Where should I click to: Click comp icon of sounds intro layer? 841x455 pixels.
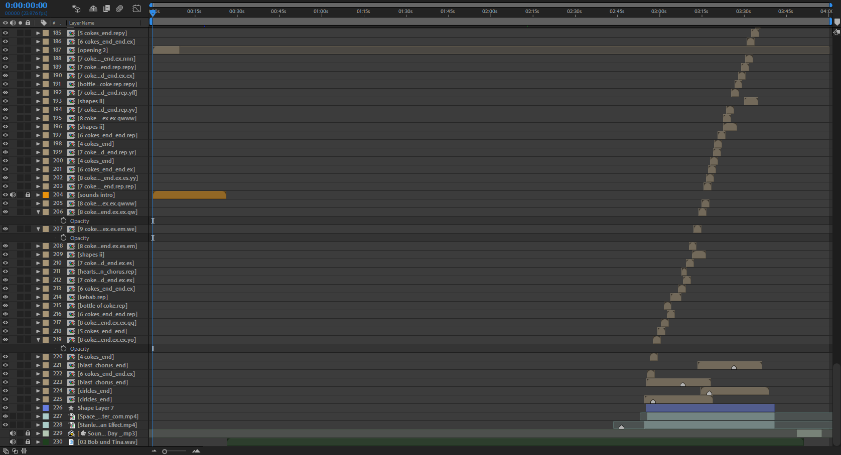pos(71,195)
